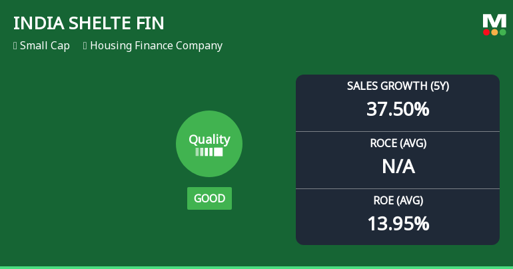Screen dimensions: 513x269
Task: Click the N/A ROCE value
Action: 398,166
